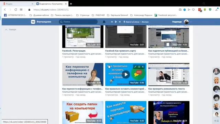Click title Как перенести информацию с телефон...
This screenshot has width=220, height=124.
tap(82, 89)
